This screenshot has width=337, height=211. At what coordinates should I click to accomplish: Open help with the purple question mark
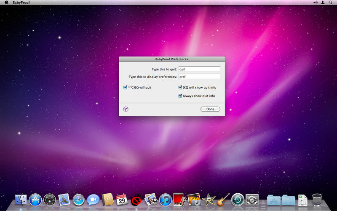point(126,109)
